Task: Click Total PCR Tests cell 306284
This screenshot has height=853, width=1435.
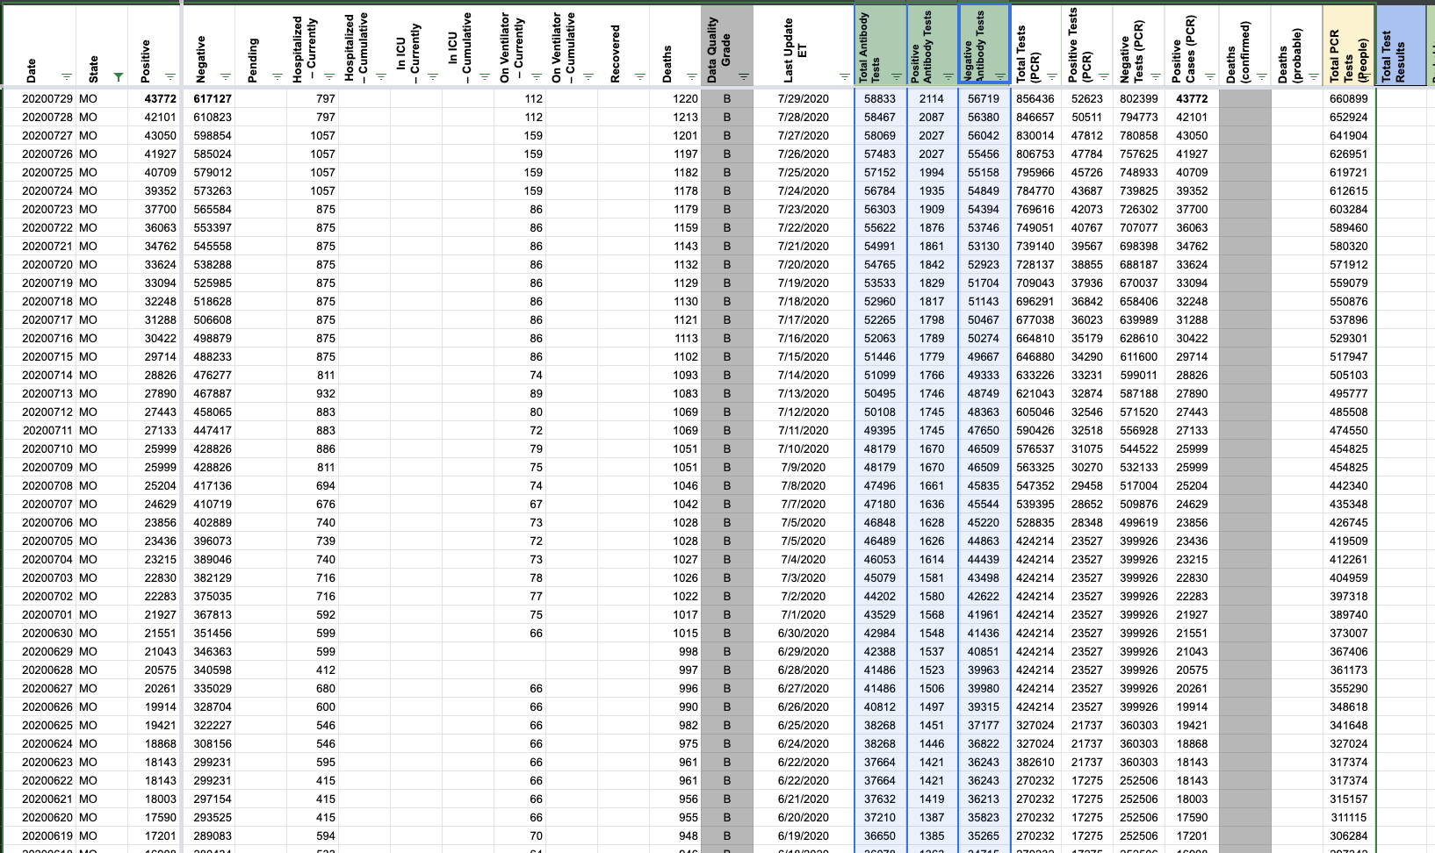Action: pos(1348,835)
